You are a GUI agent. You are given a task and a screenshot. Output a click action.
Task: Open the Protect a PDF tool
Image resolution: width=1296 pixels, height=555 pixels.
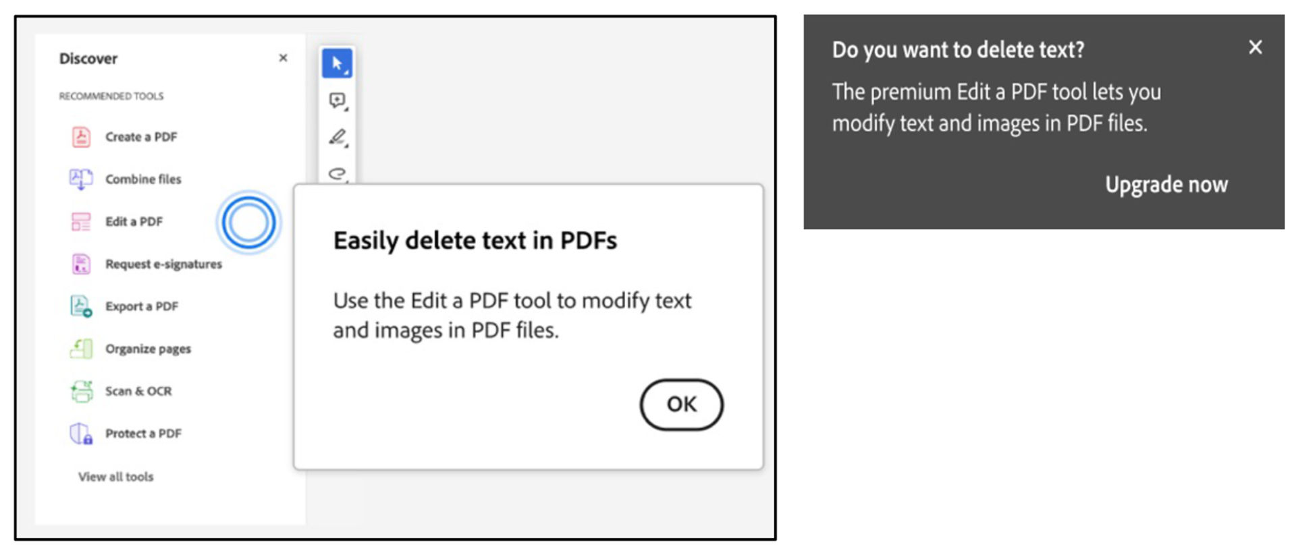[143, 434]
